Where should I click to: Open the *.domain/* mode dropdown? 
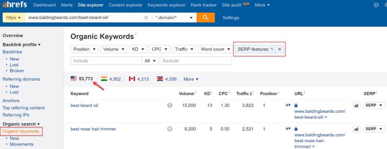[x=174, y=18]
